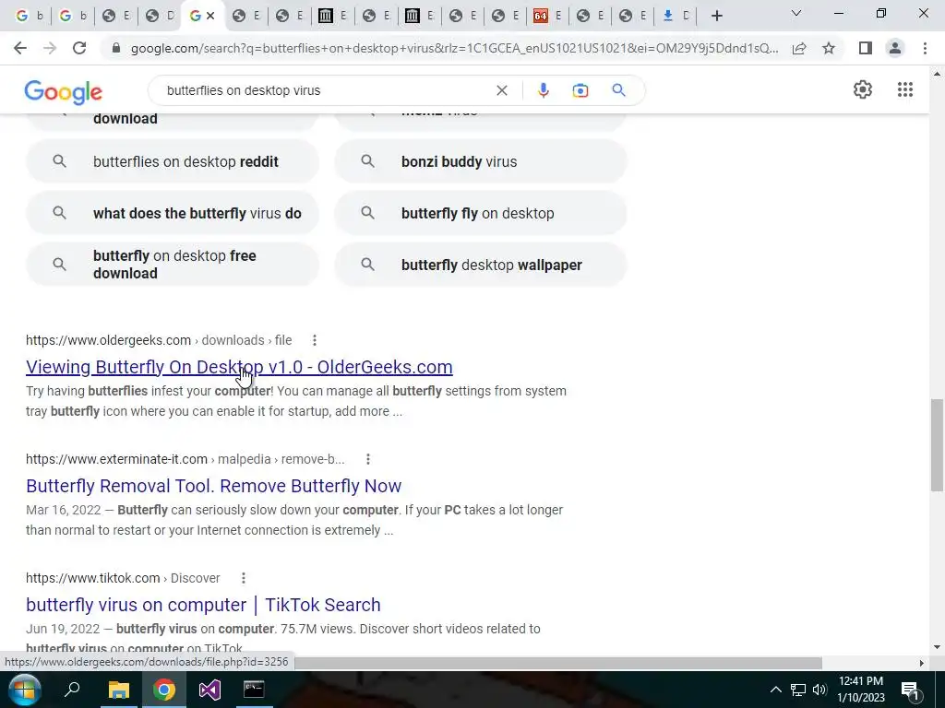Go back to the previous page

point(20,48)
